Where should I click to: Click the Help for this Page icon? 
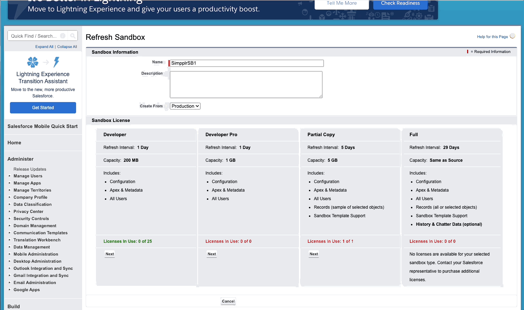(512, 36)
